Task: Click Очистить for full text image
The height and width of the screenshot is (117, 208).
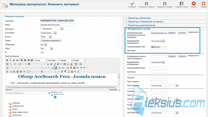Action: (182, 56)
